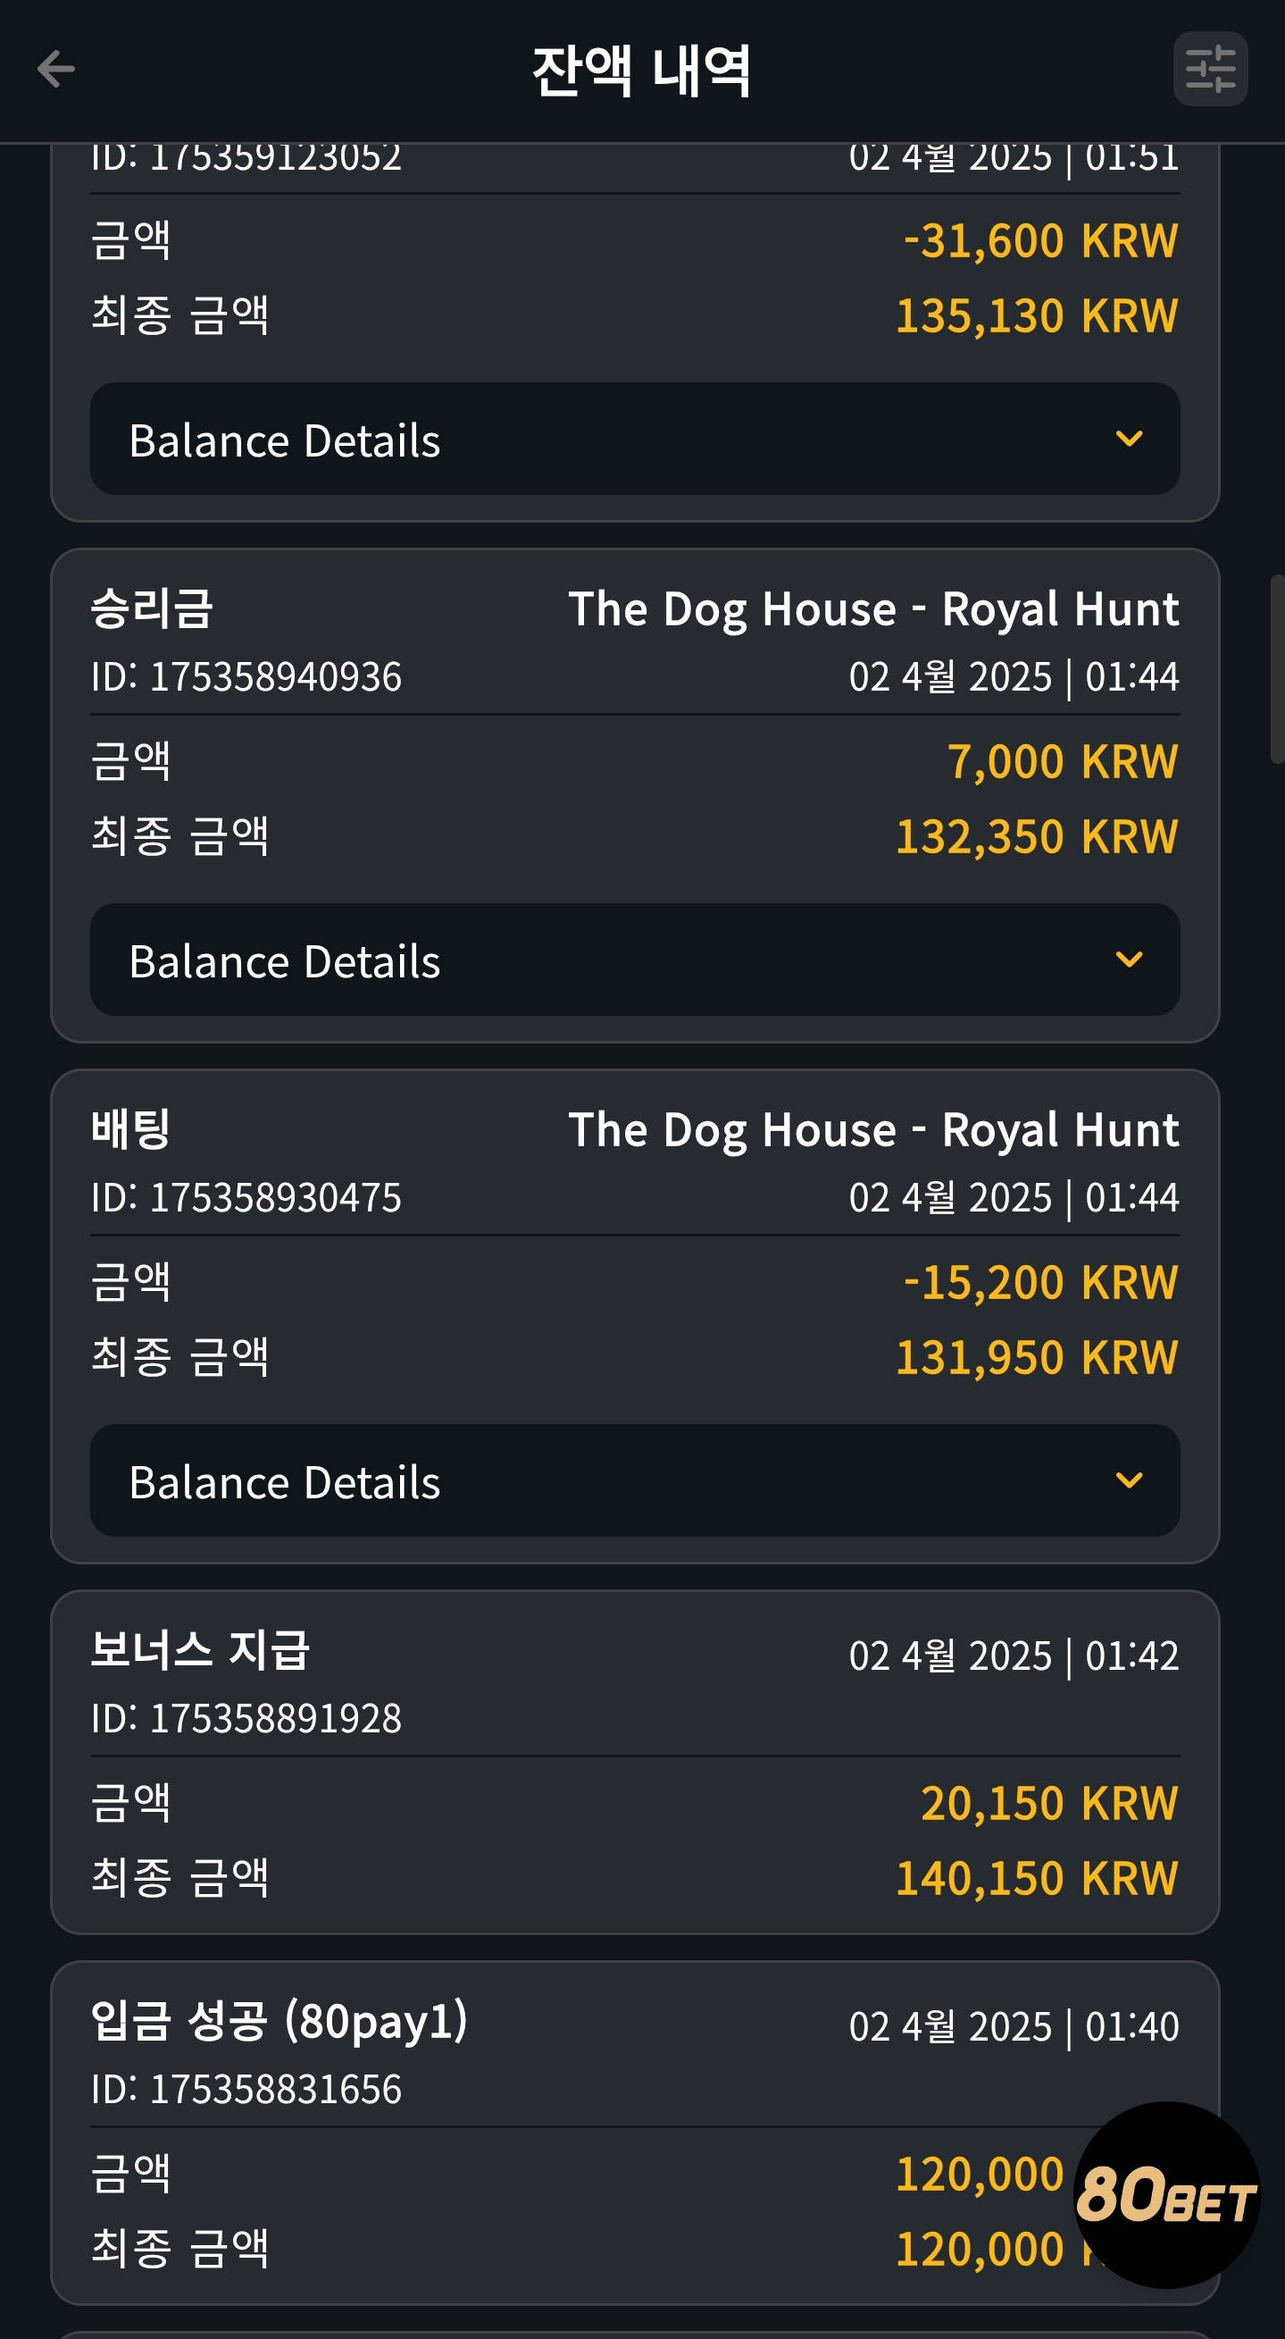1285x2339 pixels.
Task: Click The Dog House game title in 승리금 card
Action: pyautogui.click(x=873, y=609)
